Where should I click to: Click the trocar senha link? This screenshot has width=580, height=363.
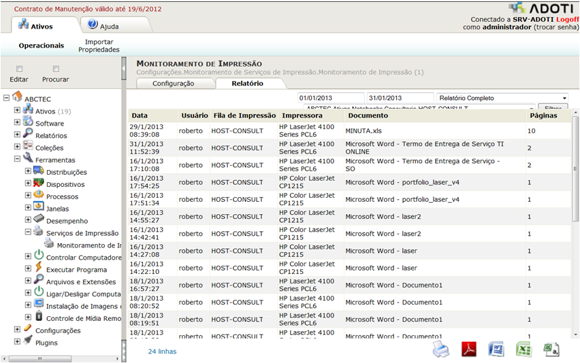(x=555, y=27)
